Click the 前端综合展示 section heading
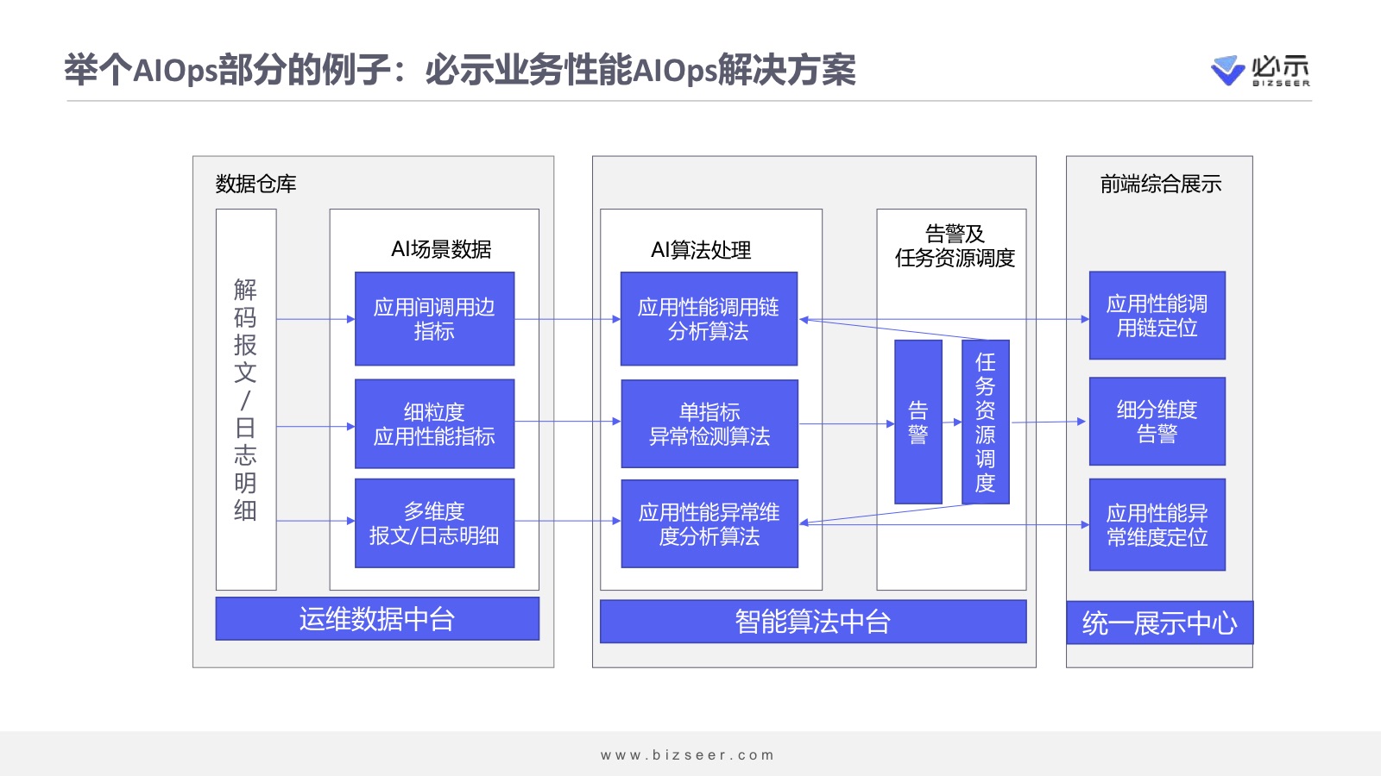The width and height of the screenshot is (1381, 776). coord(1160,184)
